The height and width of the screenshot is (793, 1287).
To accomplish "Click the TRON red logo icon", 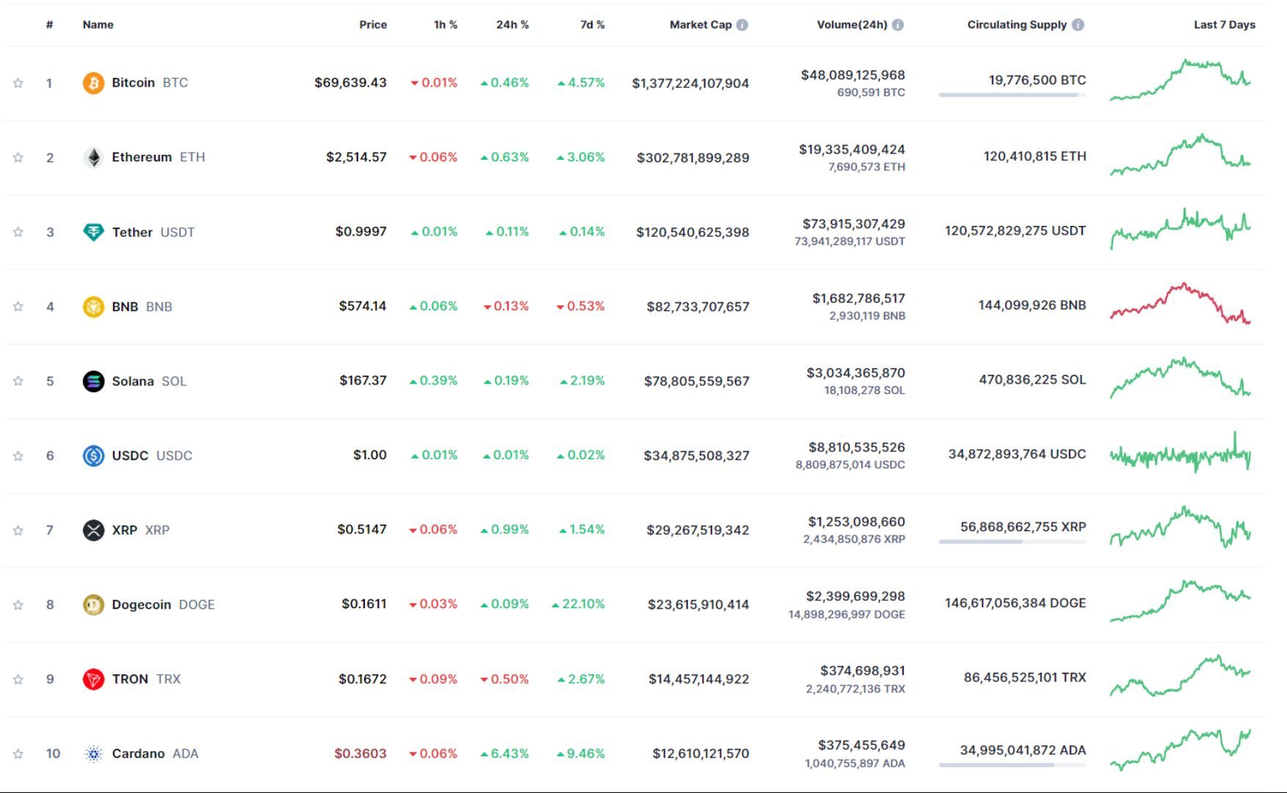I will click(93, 679).
